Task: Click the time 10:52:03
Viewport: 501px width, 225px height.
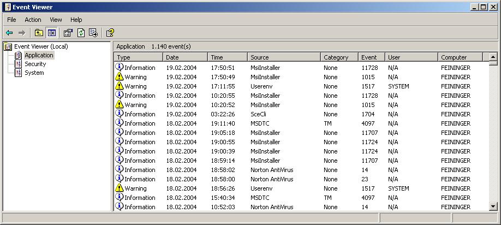Action: pyautogui.click(x=223, y=207)
